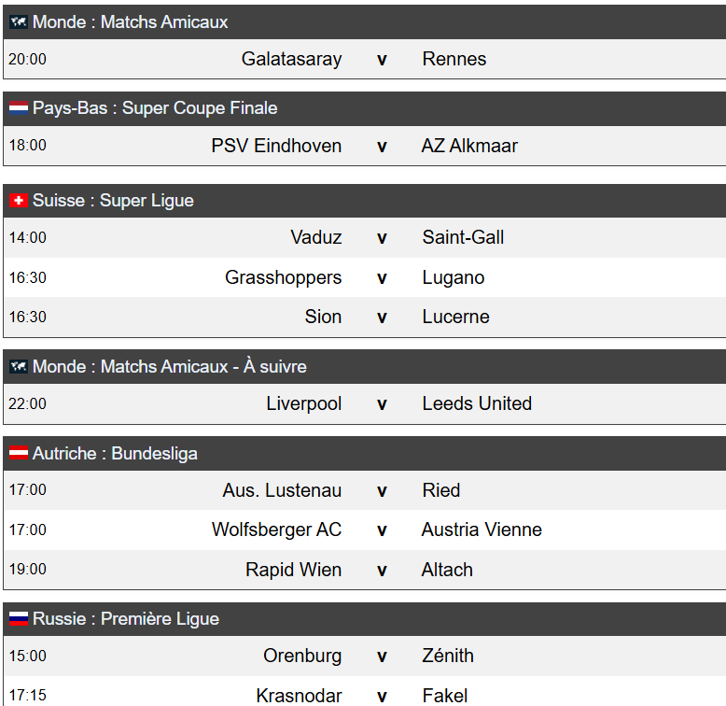Click the Netherlands flag icon

point(19,108)
